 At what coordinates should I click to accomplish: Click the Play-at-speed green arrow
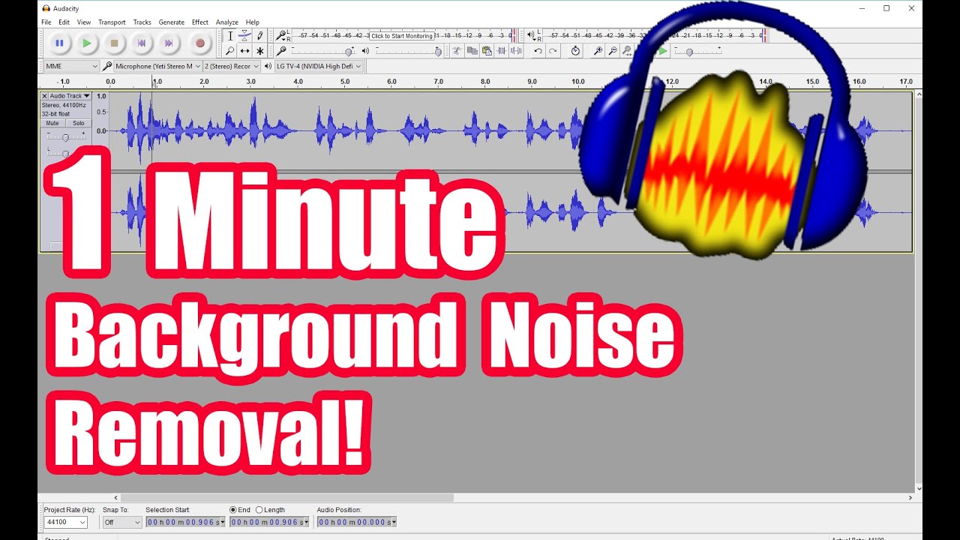click(663, 51)
